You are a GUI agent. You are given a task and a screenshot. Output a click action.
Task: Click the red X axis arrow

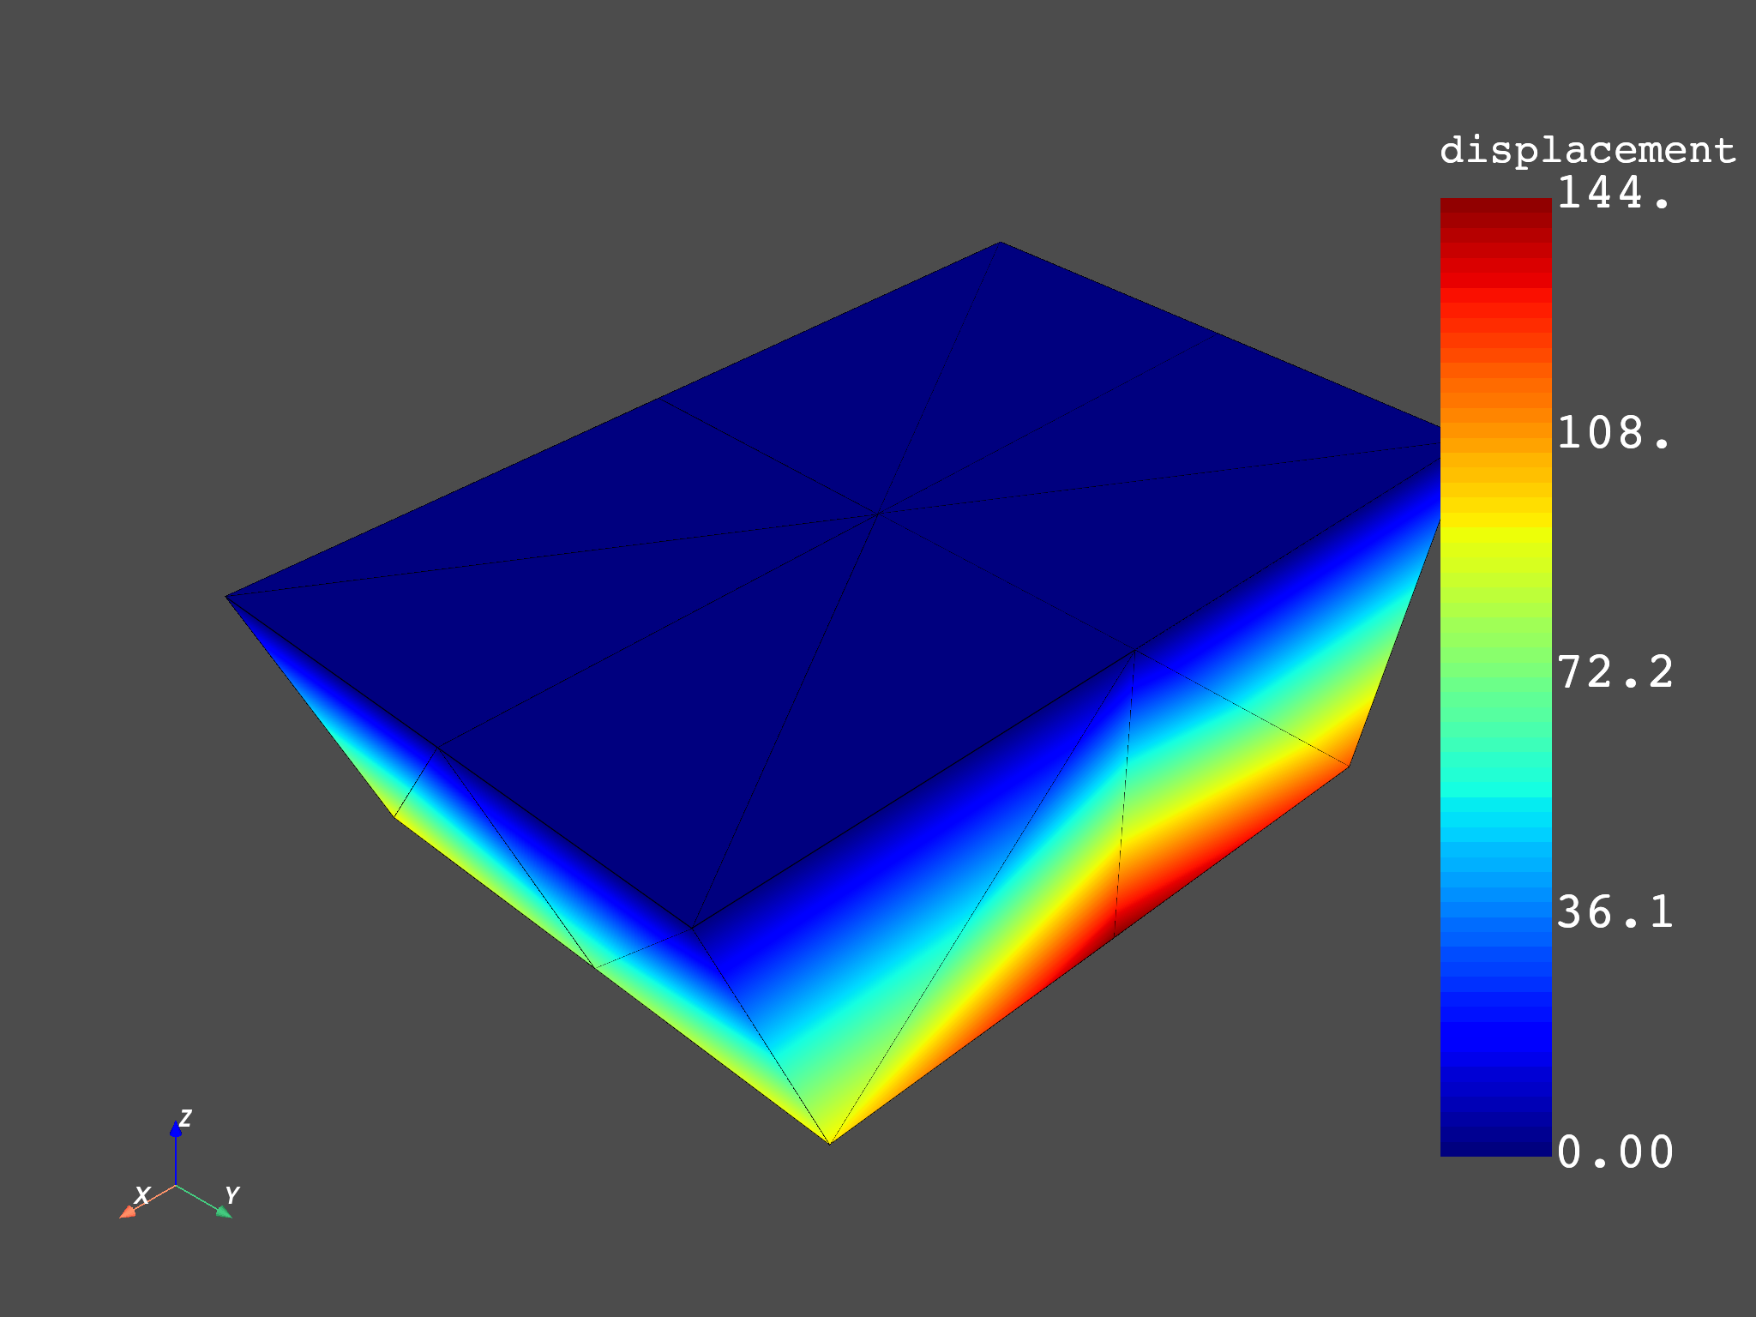[x=146, y=1201]
